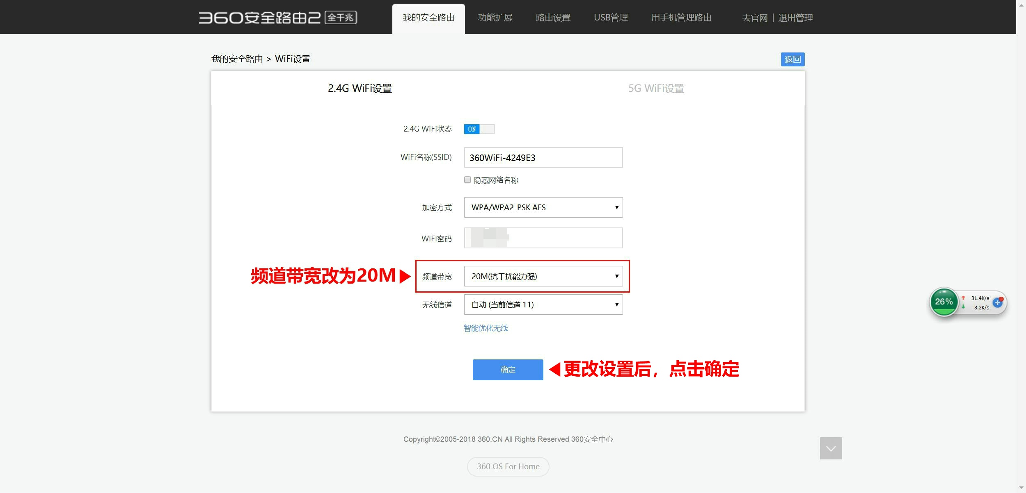Screen dimensions: 1026x493
Task: Click the gray scroll-down chevron button
Action: [831, 448]
